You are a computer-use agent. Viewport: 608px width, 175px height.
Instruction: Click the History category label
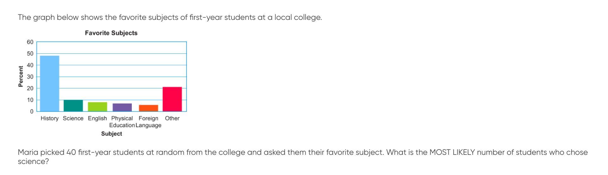tap(49, 118)
